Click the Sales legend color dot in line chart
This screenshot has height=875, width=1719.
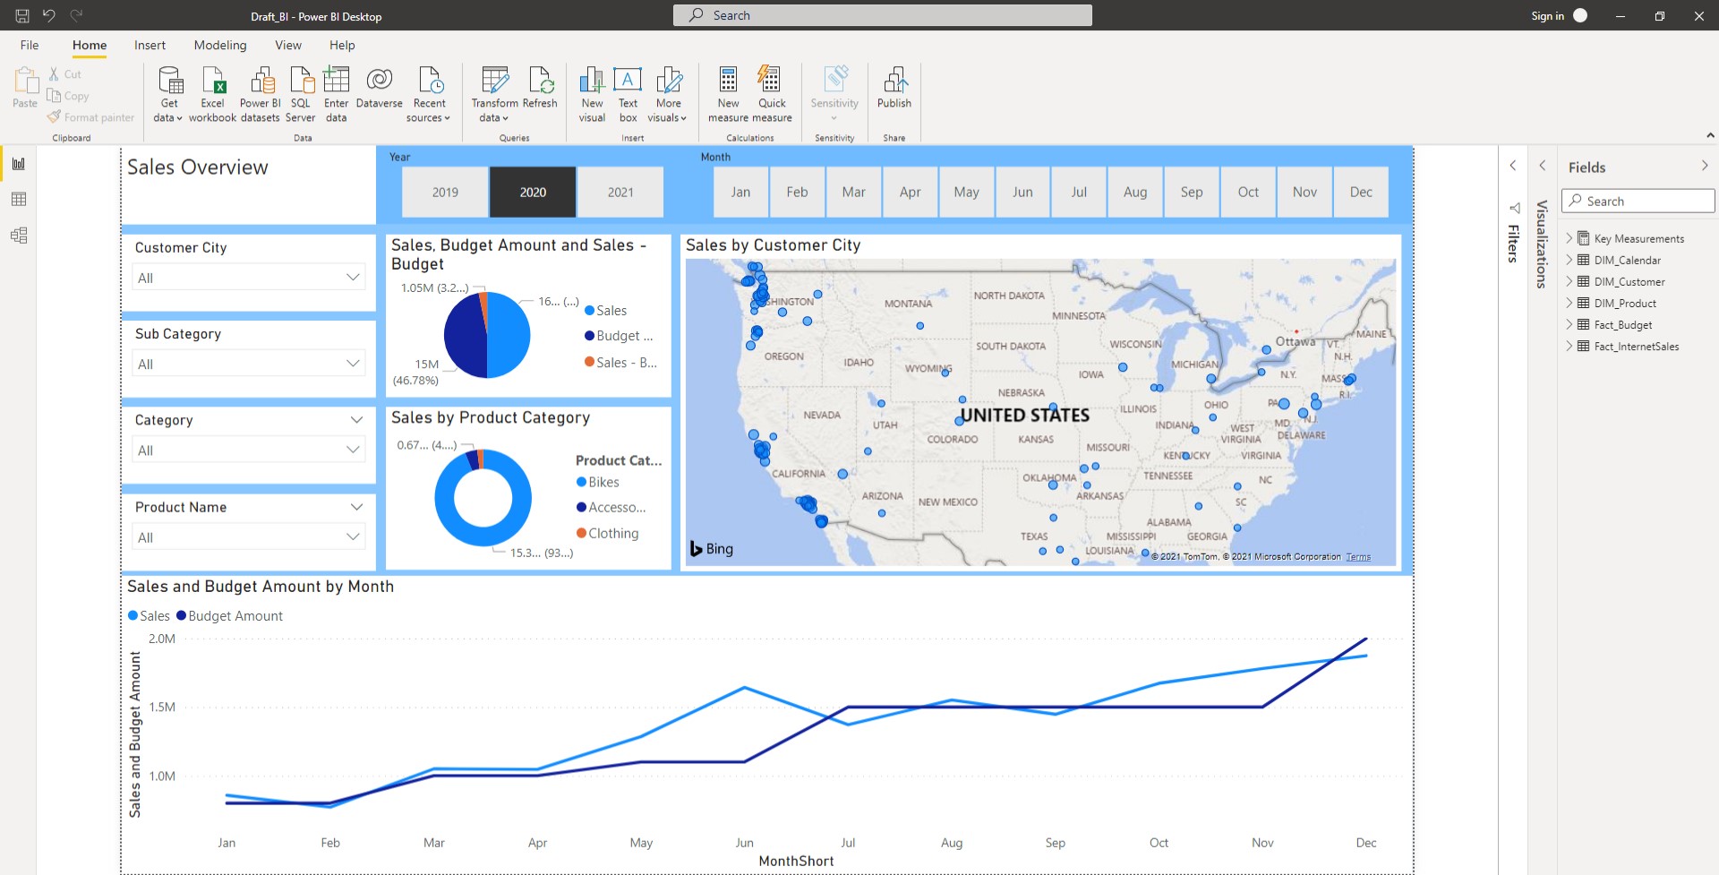[x=133, y=615]
